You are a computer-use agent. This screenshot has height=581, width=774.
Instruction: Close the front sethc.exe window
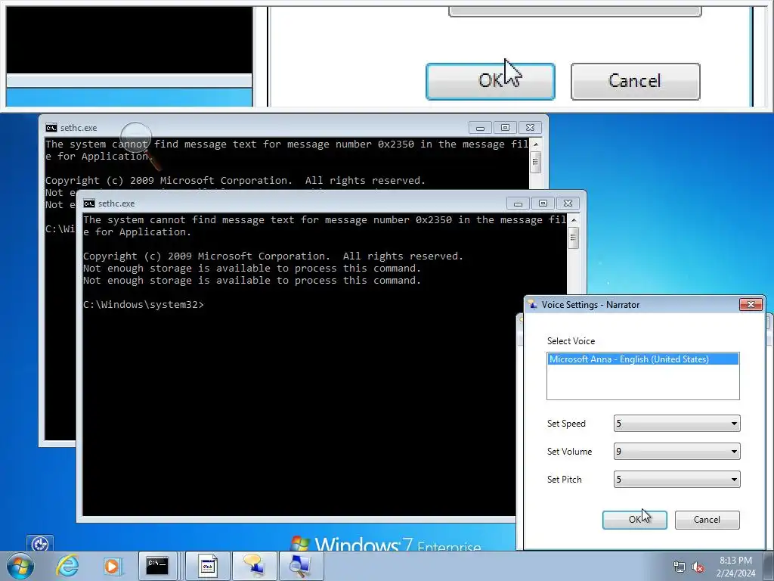[568, 204]
